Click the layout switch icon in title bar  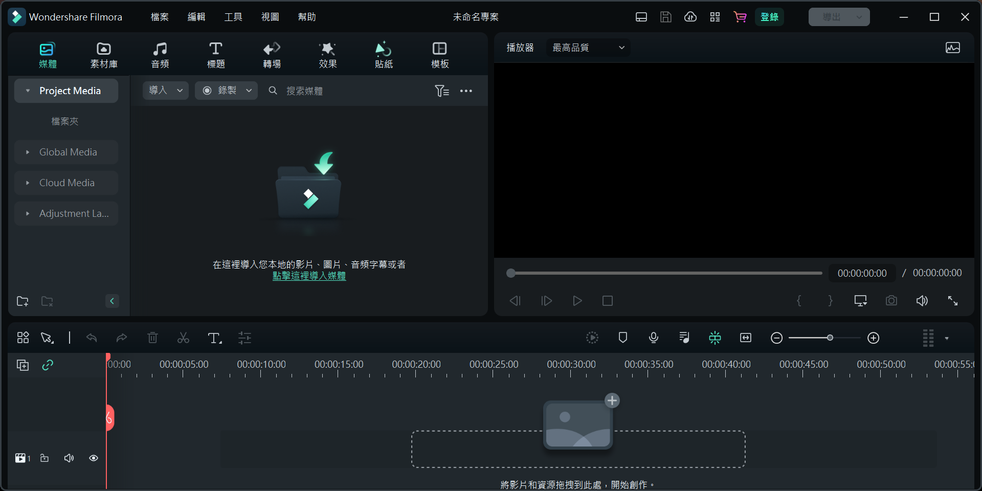(641, 17)
